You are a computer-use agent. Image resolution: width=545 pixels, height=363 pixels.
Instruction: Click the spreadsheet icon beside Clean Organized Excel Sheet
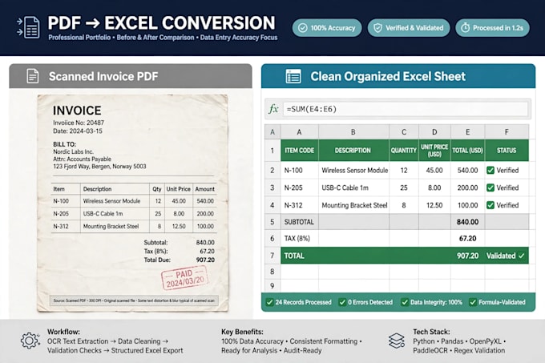(x=293, y=76)
